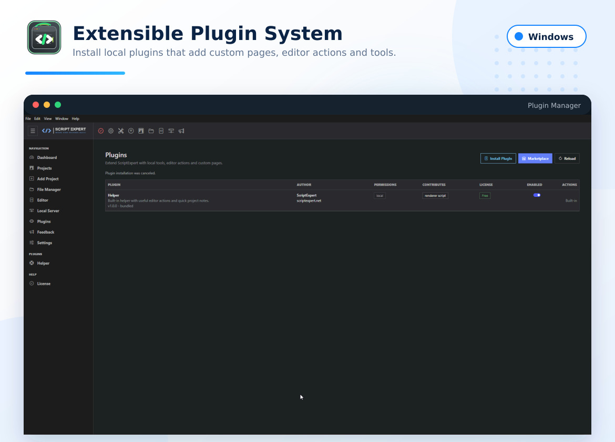Open settings via the gear toolbar icon
The image size is (615, 442).
pos(111,131)
